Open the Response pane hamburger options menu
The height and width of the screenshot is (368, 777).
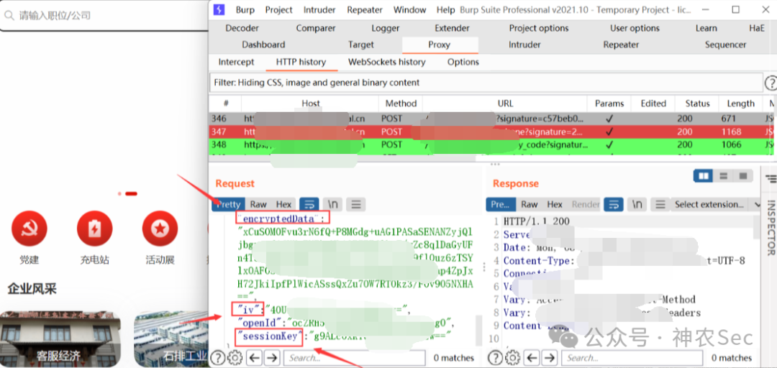tap(660, 204)
